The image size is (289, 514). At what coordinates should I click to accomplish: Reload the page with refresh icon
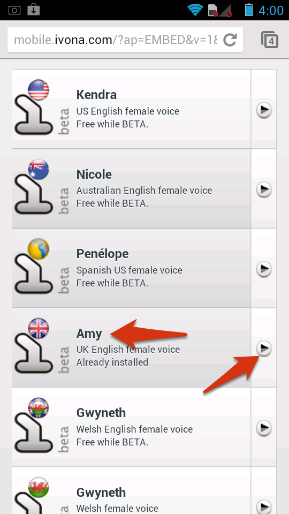pyautogui.click(x=230, y=40)
